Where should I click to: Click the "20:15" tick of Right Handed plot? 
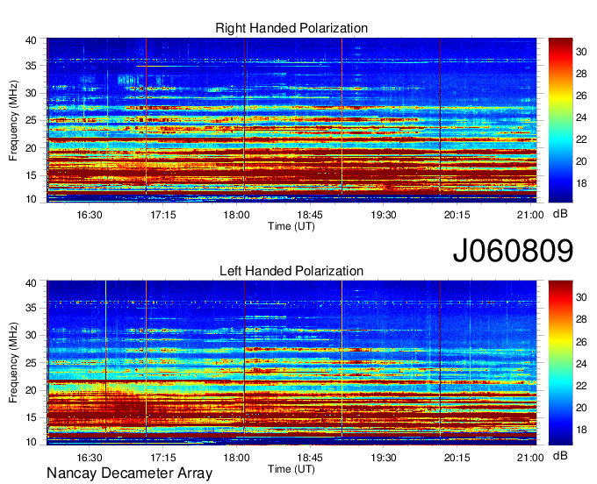pos(457,215)
